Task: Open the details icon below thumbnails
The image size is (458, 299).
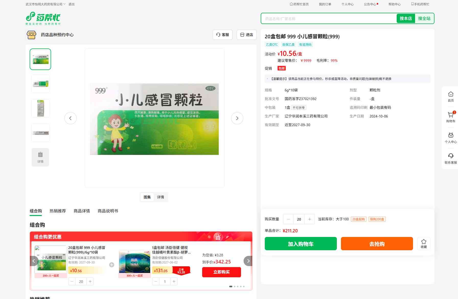Action: (x=40, y=157)
